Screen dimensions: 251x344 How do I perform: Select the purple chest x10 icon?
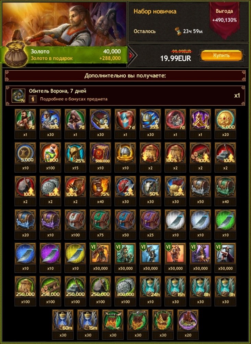click(50, 220)
